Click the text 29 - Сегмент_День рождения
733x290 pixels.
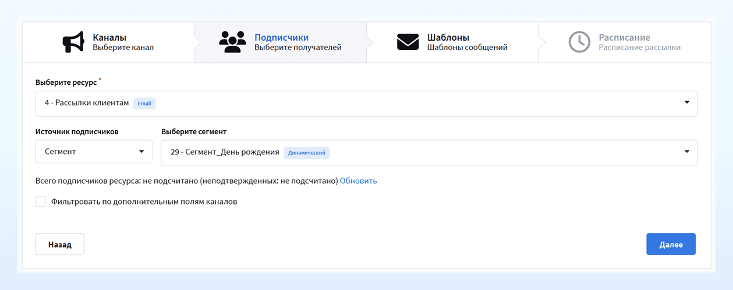[x=225, y=152]
